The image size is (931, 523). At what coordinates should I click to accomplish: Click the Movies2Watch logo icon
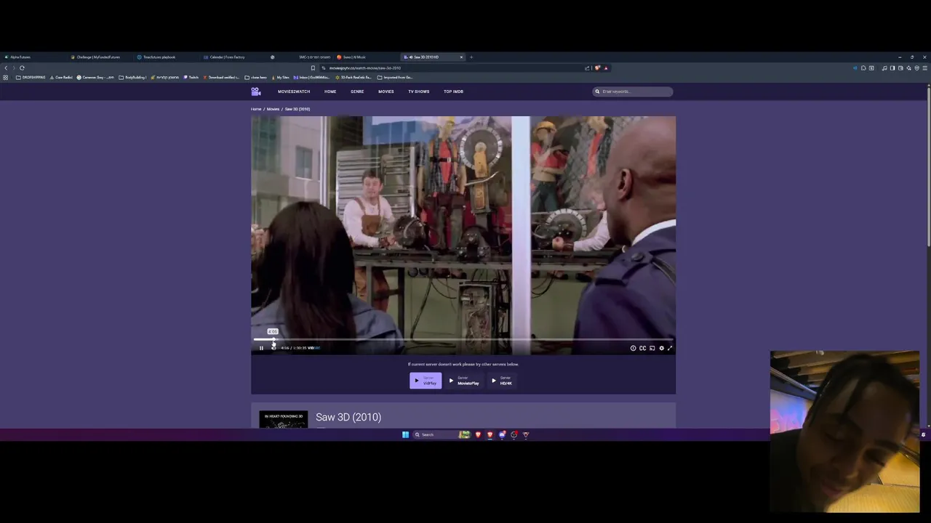[x=256, y=92]
